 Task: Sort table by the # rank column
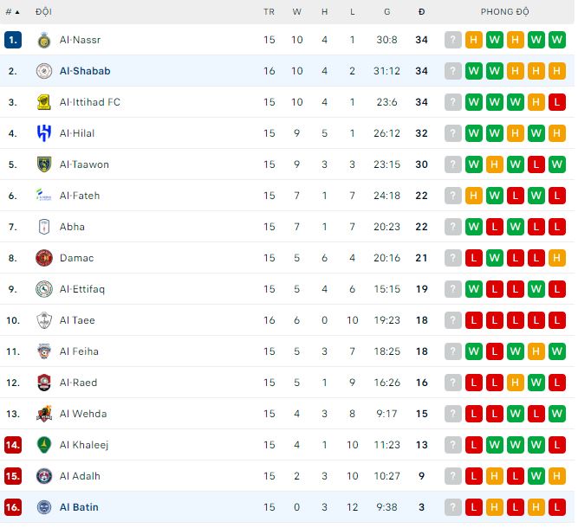[x=12, y=12]
